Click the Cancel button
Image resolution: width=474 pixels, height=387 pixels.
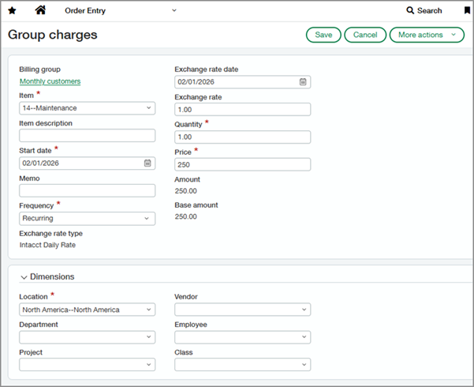pos(365,35)
